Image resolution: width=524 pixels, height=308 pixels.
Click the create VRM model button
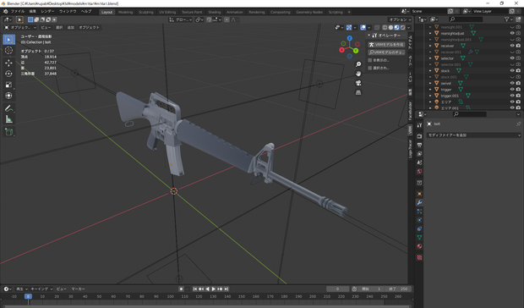[386, 45]
